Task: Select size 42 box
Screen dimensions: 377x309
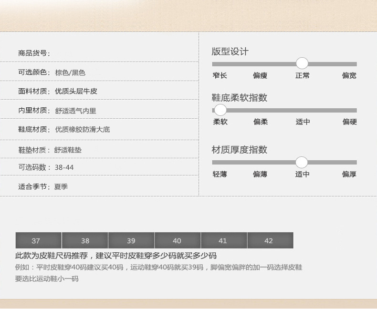Action: (x=270, y=240)
